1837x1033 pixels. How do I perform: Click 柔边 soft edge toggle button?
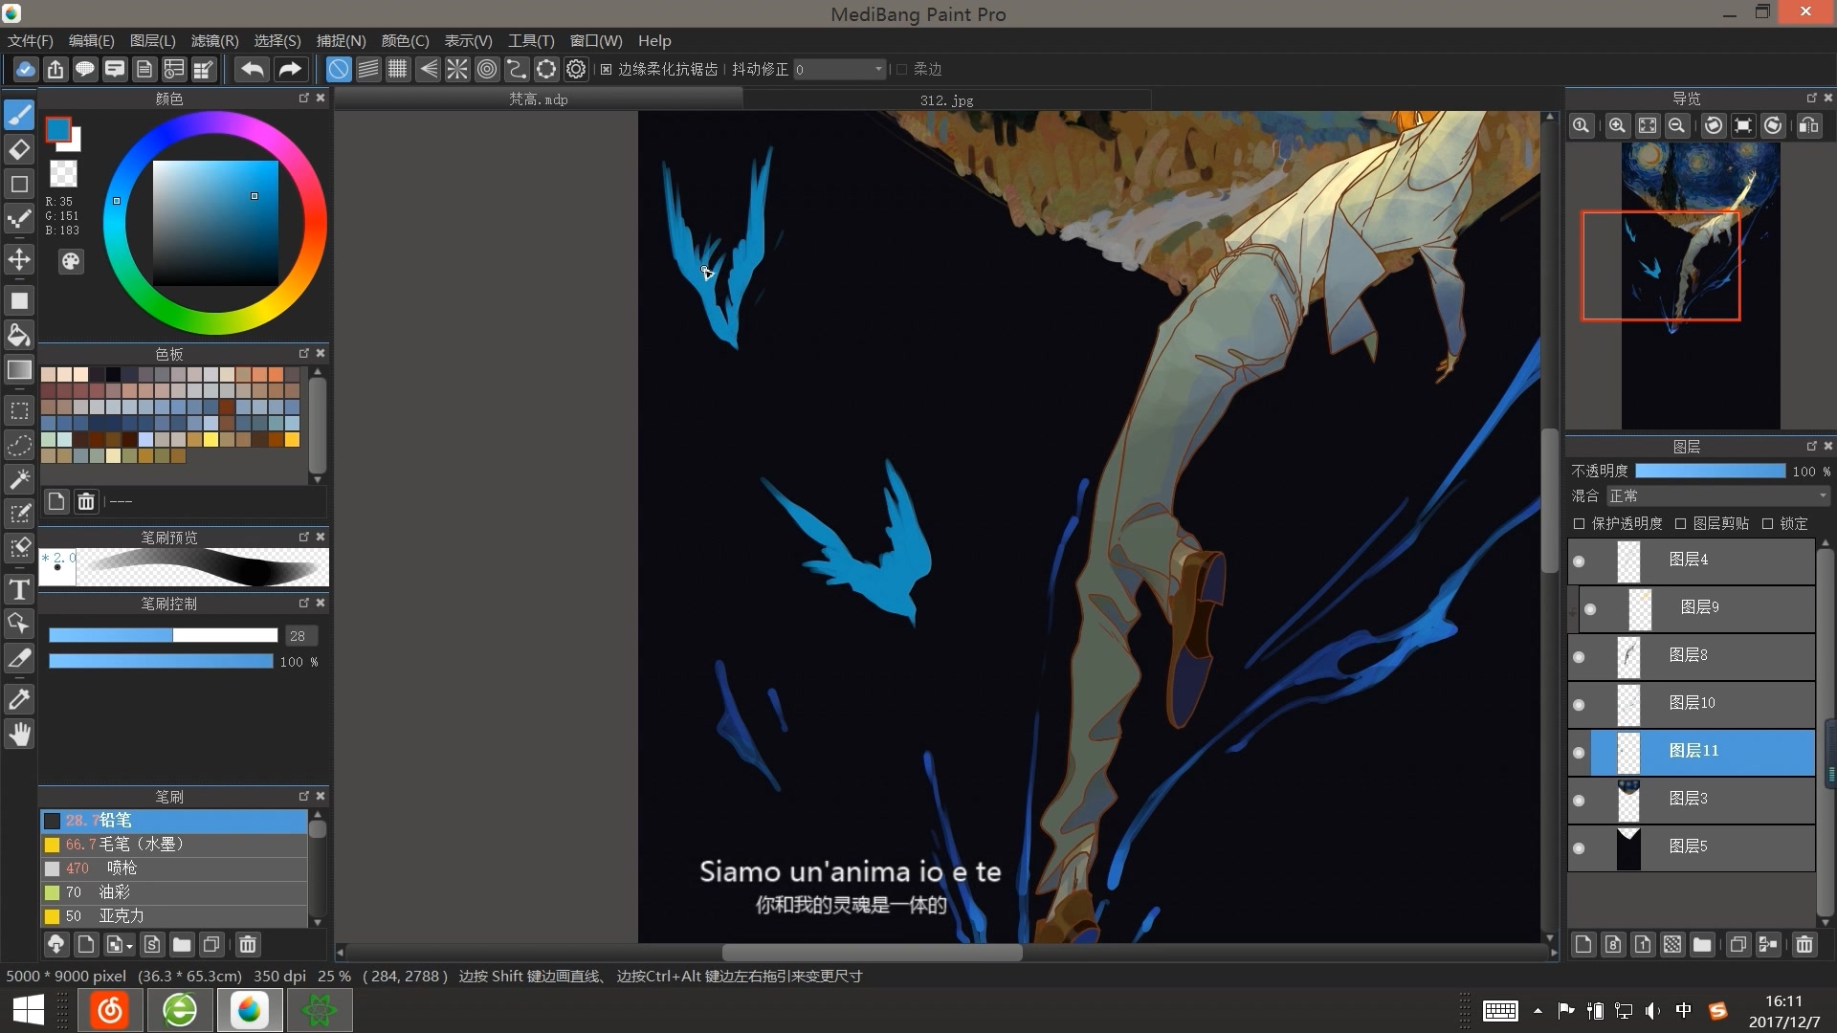click(903, 70)
